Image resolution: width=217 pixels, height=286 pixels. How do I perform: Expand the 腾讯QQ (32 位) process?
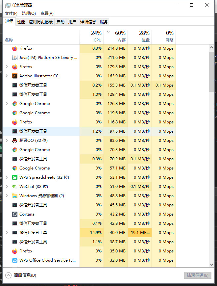[7, 141]
